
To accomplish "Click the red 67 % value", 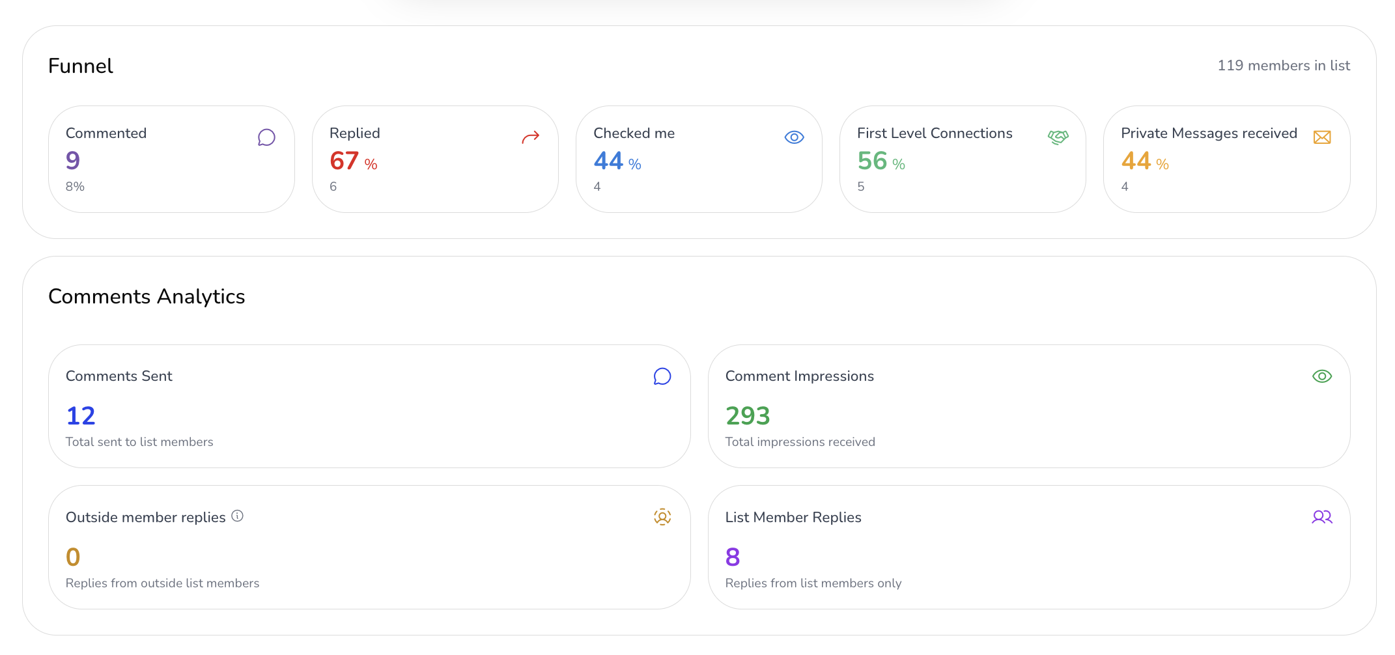I will click(354, 161).
